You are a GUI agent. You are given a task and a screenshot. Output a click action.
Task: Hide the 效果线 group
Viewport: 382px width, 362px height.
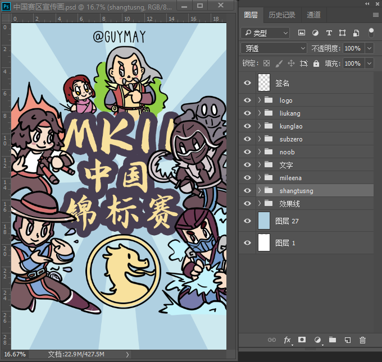coord(247,203)
